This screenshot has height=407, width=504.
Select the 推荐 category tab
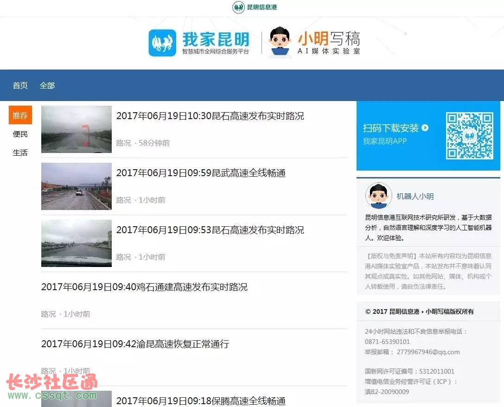click(x=20, y=115)
